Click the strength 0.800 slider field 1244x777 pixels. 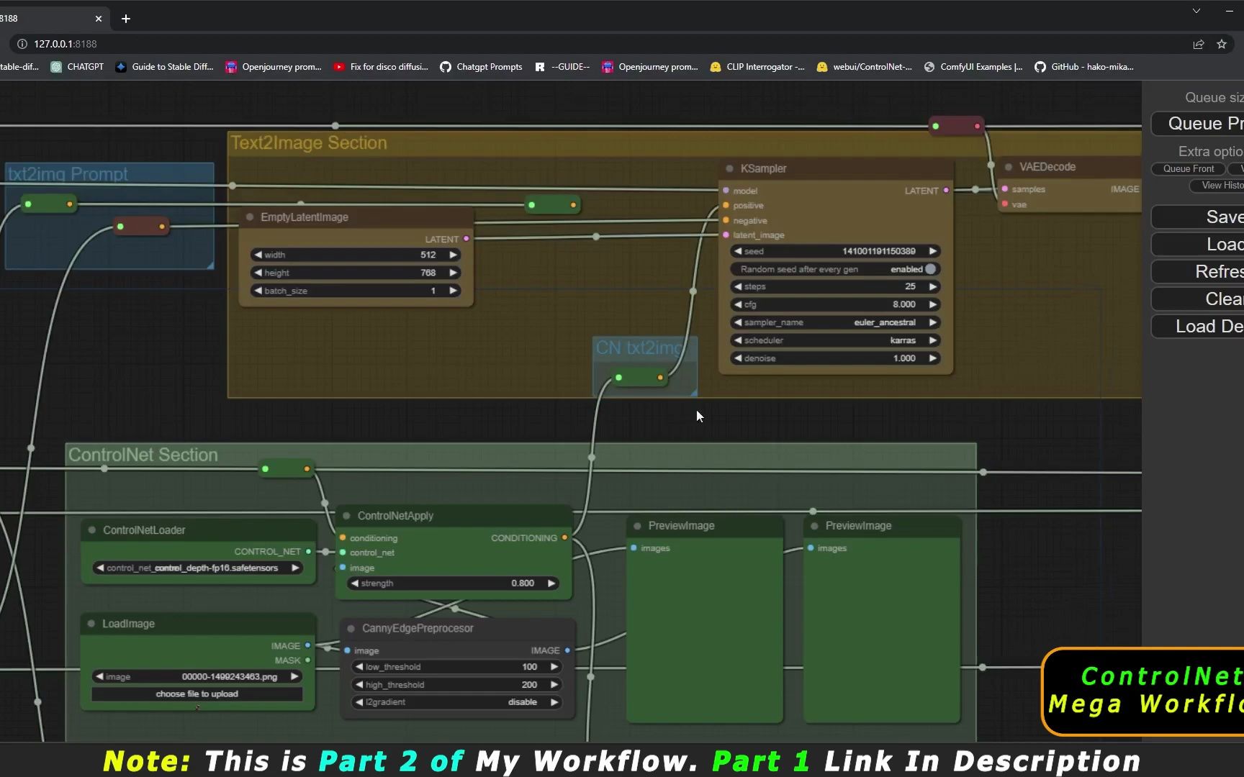(x=454, y=583)
